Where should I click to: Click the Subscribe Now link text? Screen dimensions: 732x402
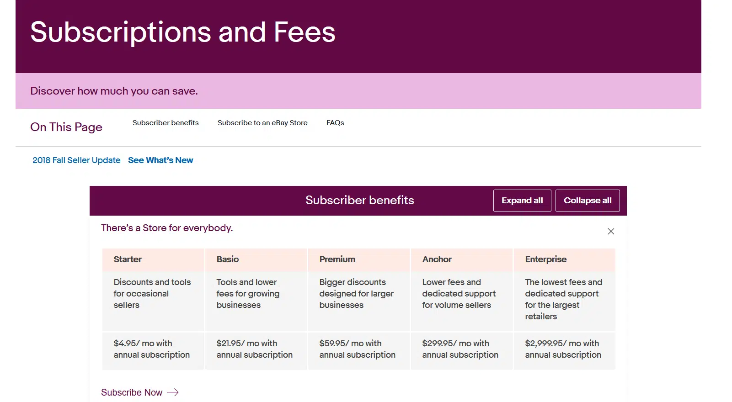(132, 392)
